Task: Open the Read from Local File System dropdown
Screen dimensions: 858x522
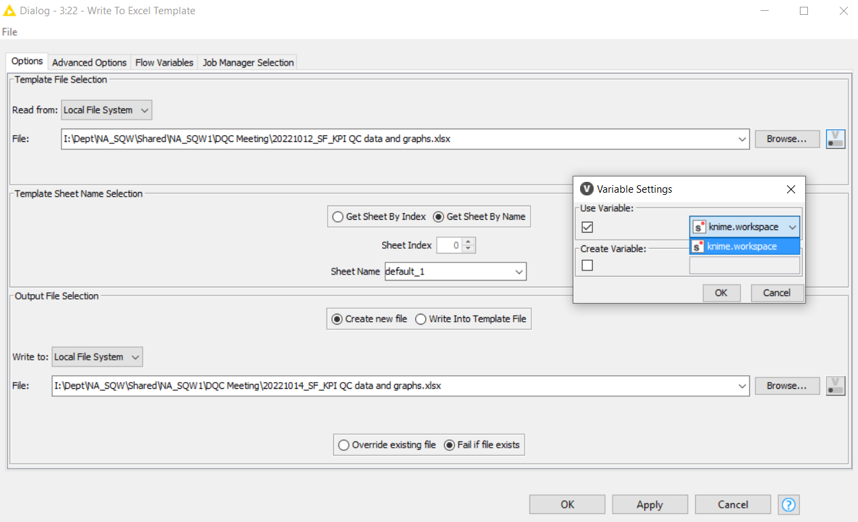Action: click(x=107, y=110)
